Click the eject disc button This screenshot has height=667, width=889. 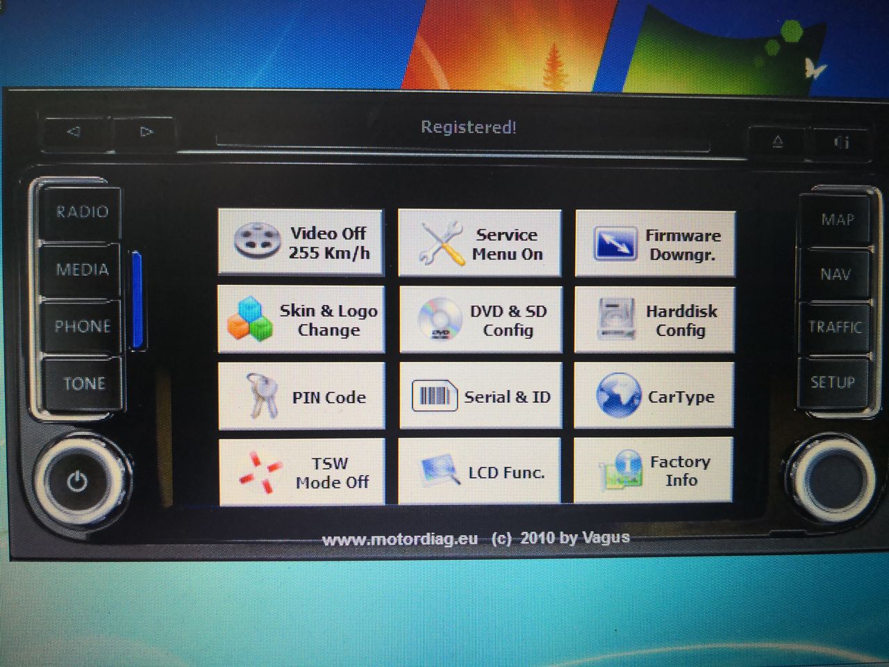click(x=777, y=142)
